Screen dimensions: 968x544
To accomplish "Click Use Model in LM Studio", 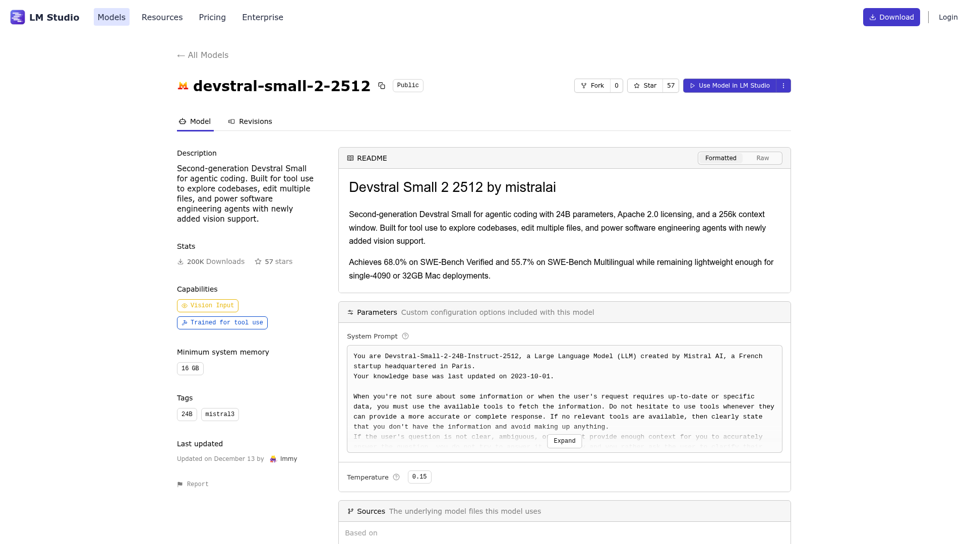I will pyautogui.click(x=730, y=86).
